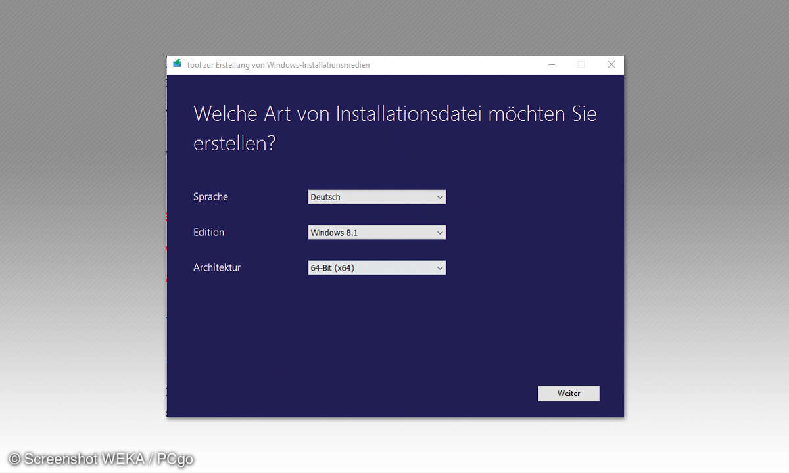Click the Architektur label text
The image size is (789, 473).
217,268
